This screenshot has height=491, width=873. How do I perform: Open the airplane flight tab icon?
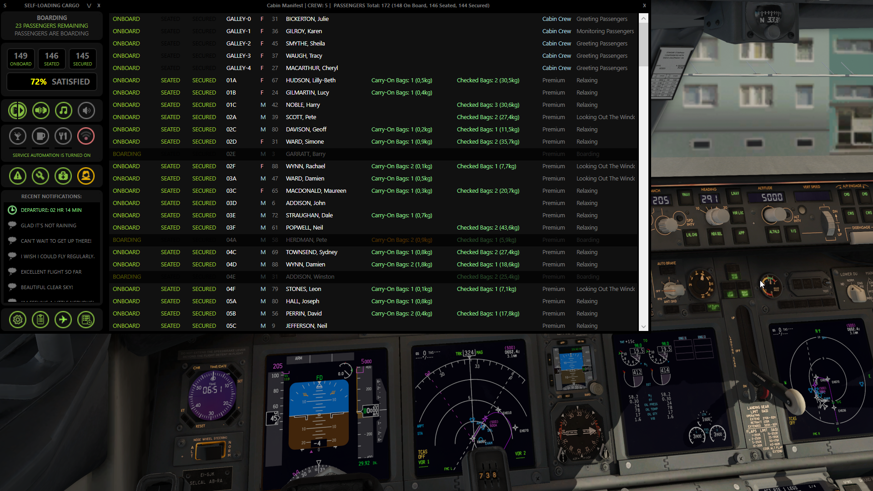tap(63, 320)
